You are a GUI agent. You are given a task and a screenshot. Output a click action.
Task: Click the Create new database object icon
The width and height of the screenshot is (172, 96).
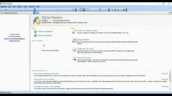pyautogui.click(x=74, y=31)
